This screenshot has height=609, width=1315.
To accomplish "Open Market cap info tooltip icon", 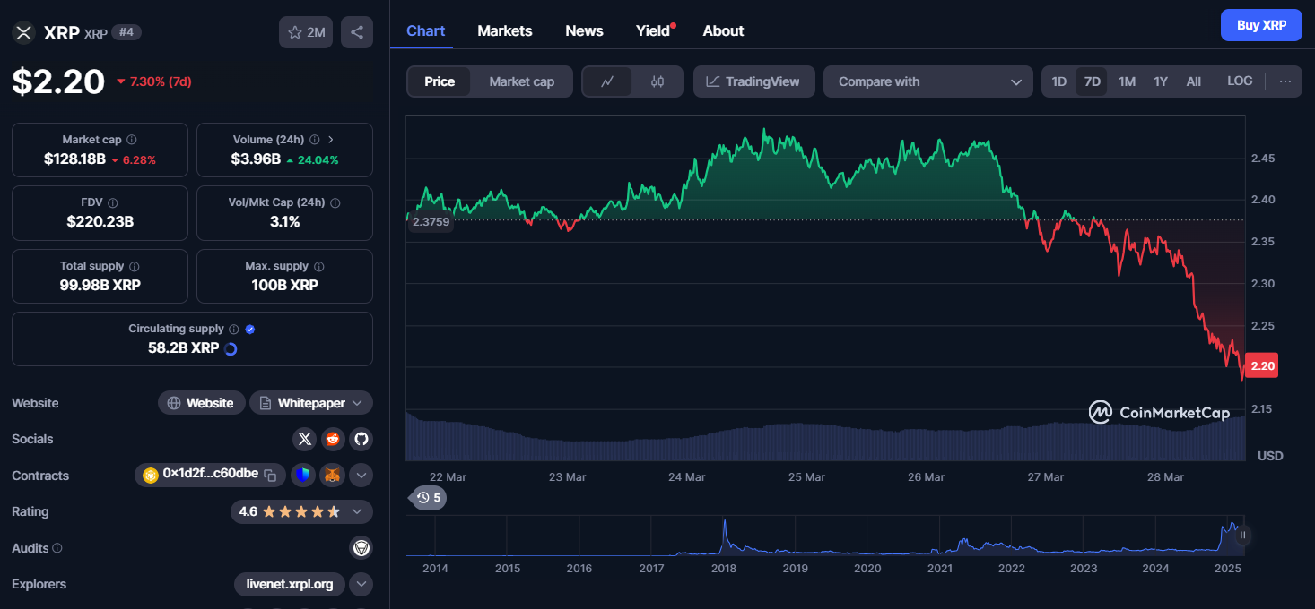I will (132, 140).
